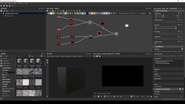
Task: Collapse the Base Parameters section
Action: (x=154, y=11)
